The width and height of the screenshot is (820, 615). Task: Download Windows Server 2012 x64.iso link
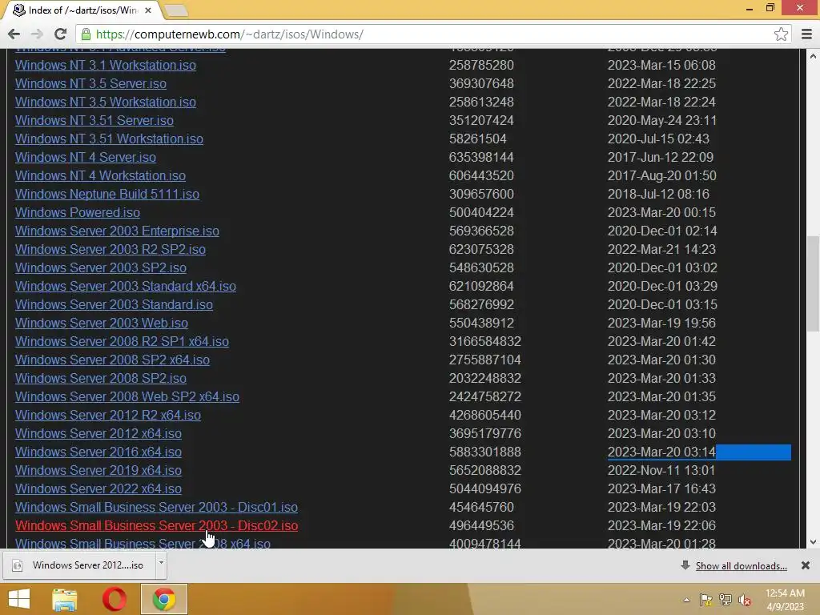click(98, 433)
